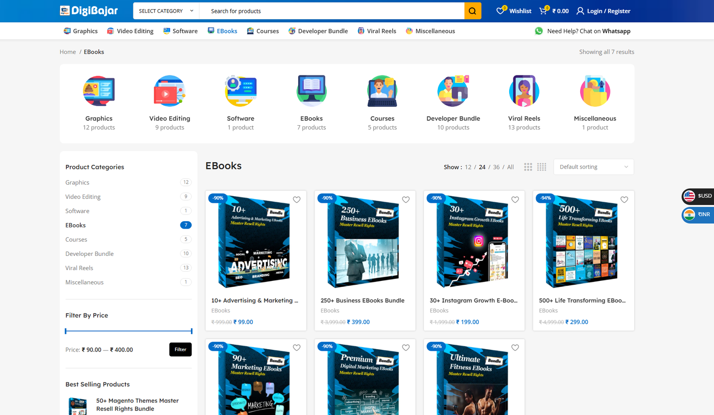Image resolution: width=714 pixels, height=415 pixels.
Task: Add 250+ Business EBooks Bundle to wishlist
Action: pos(406,200)
